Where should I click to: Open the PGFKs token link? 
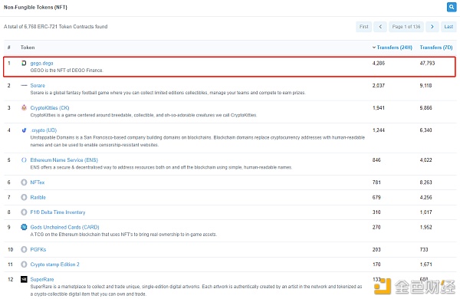click(x=38, y=249)
